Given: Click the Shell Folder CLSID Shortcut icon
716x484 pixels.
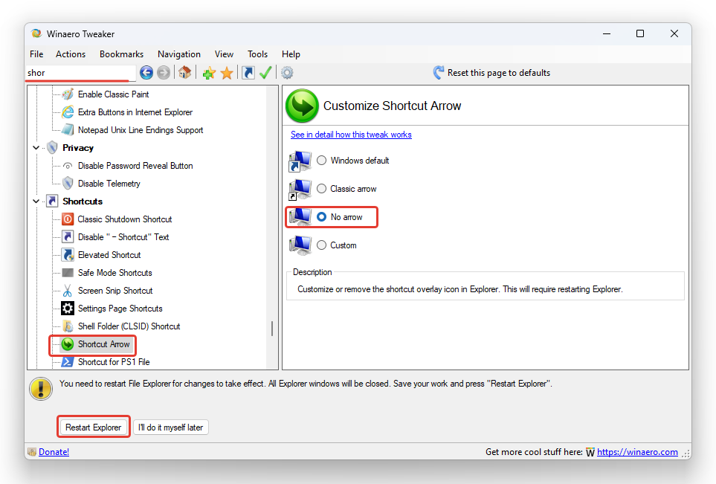Looking at the screenshot, I should (68, 326).
